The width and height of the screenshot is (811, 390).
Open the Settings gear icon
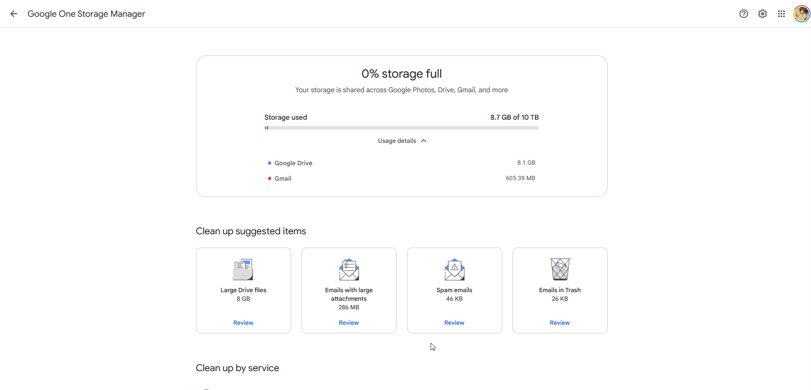(763, 14)
